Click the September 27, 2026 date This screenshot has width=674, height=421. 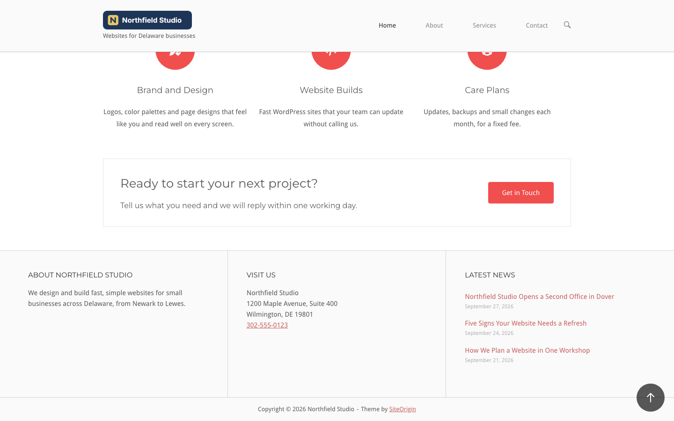coord(489,306)
